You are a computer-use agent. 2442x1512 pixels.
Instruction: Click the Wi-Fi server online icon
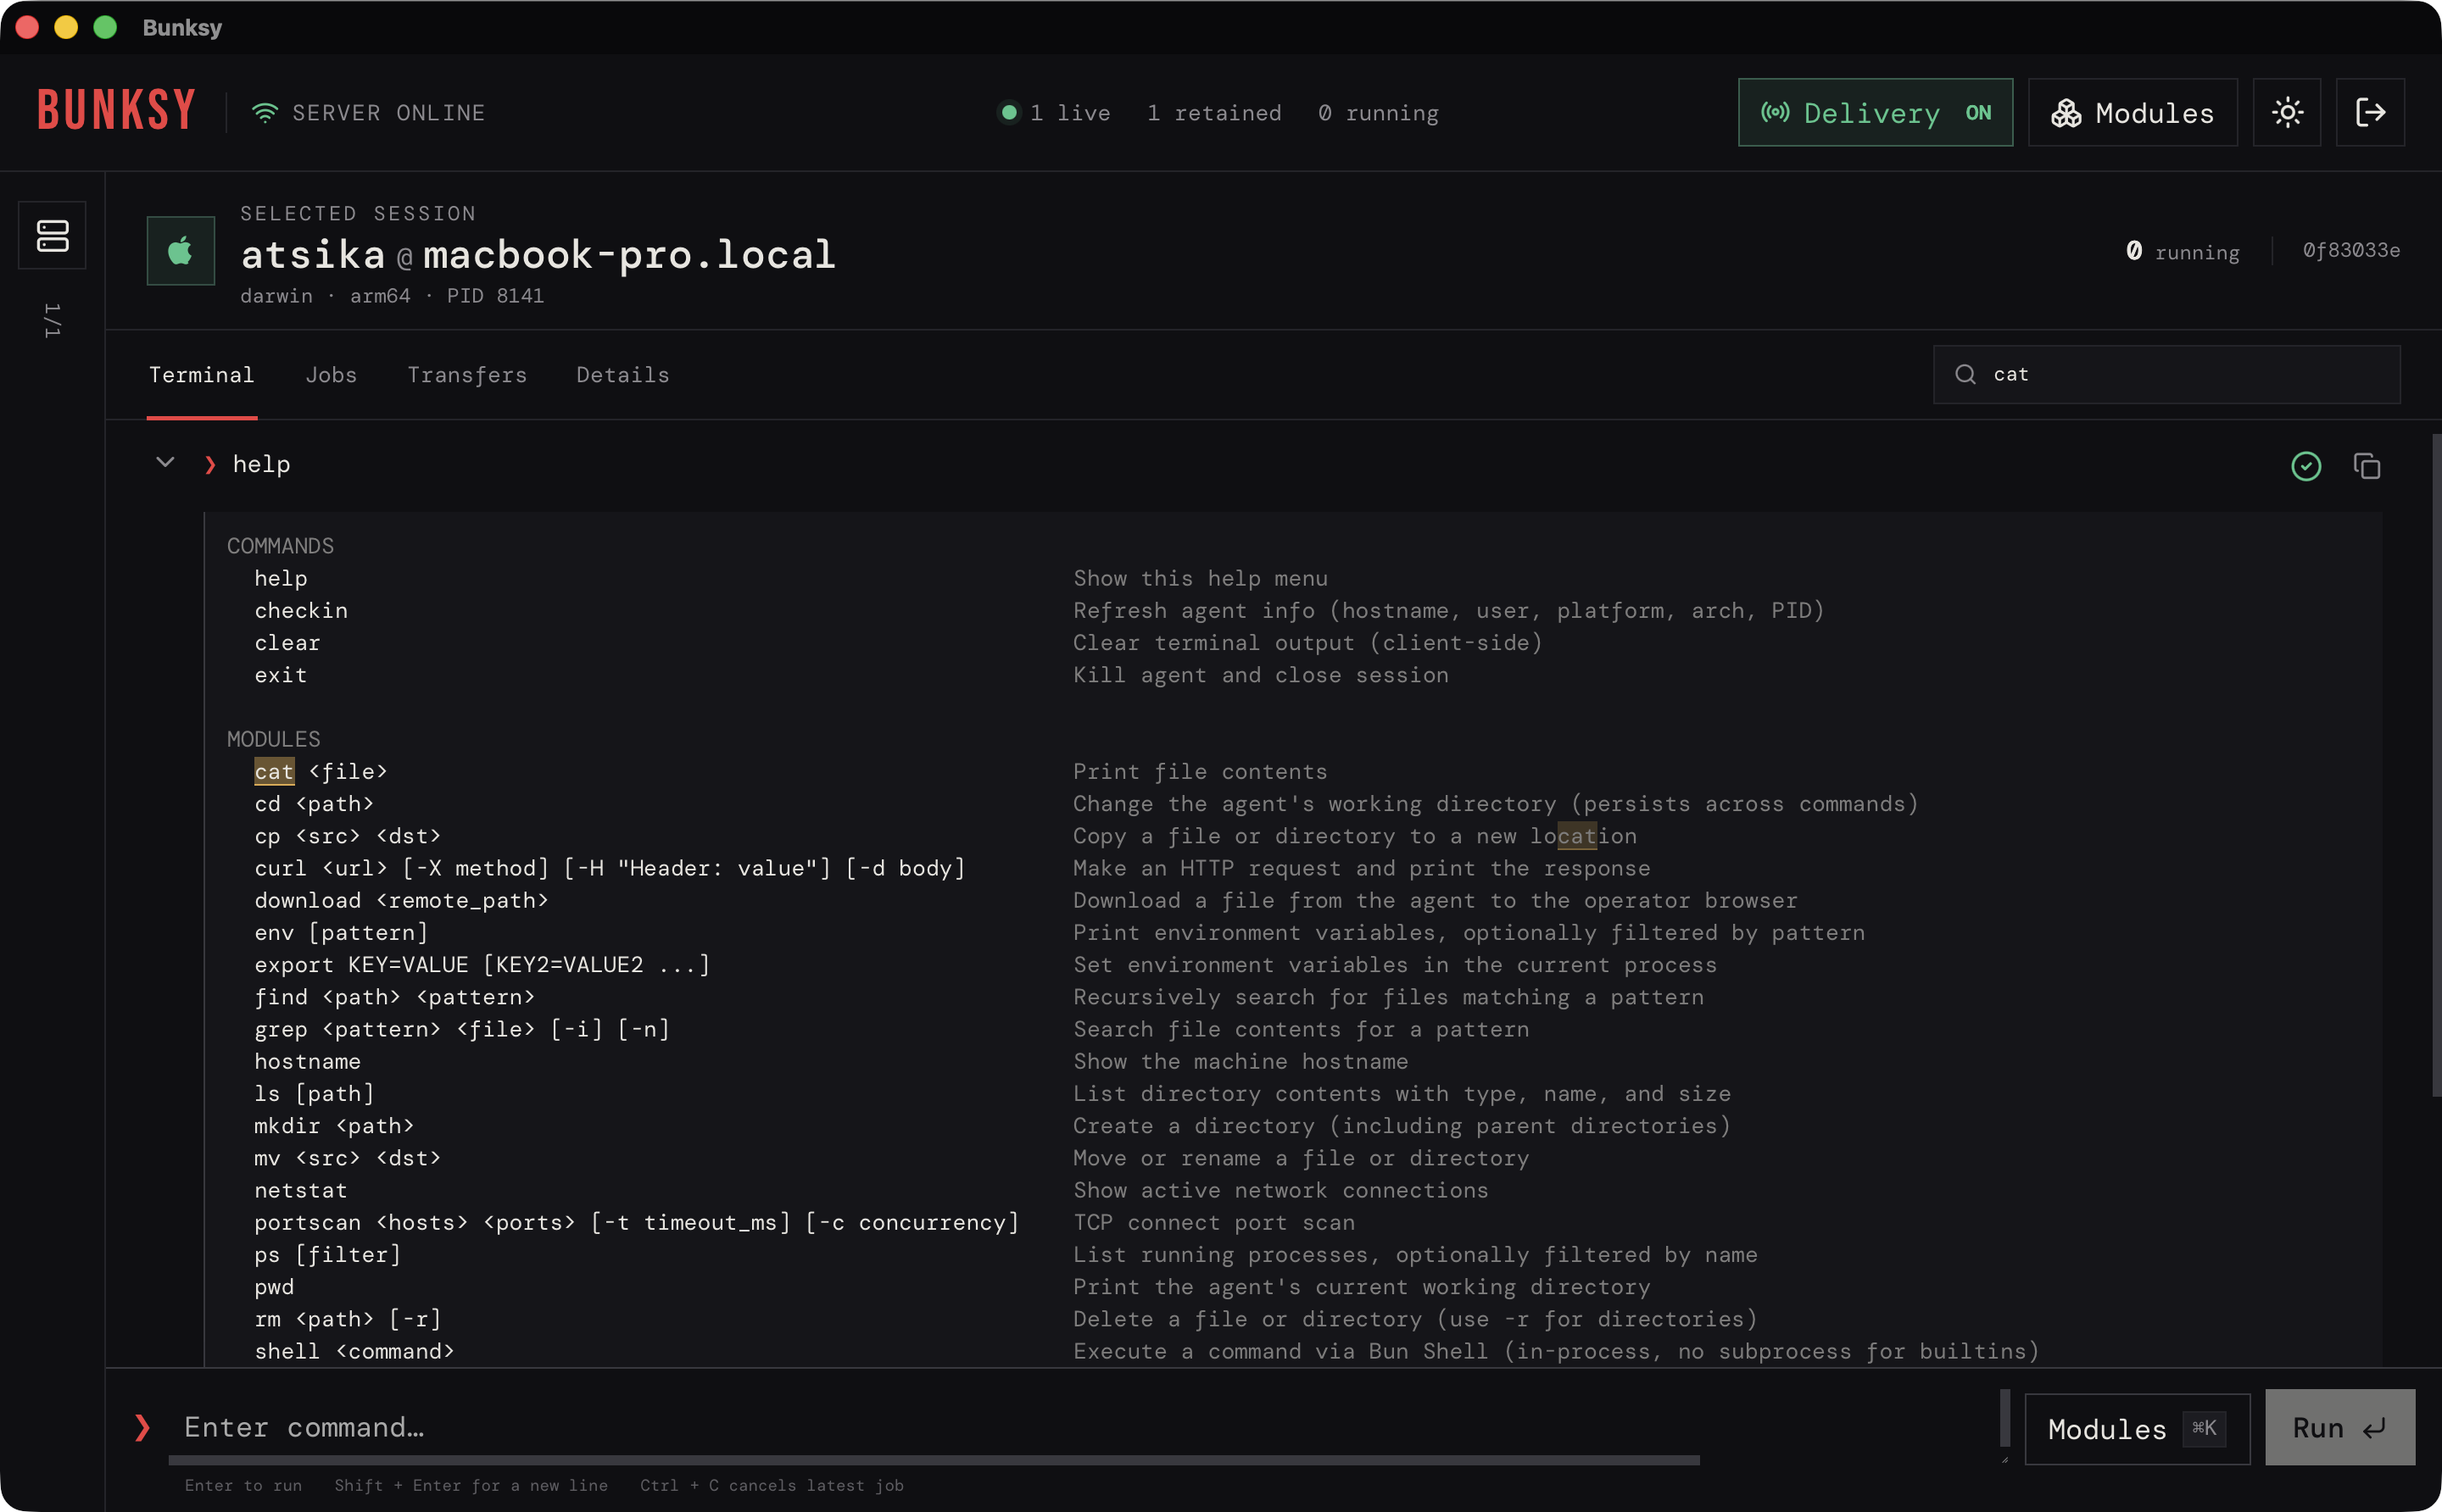(264, 113)
